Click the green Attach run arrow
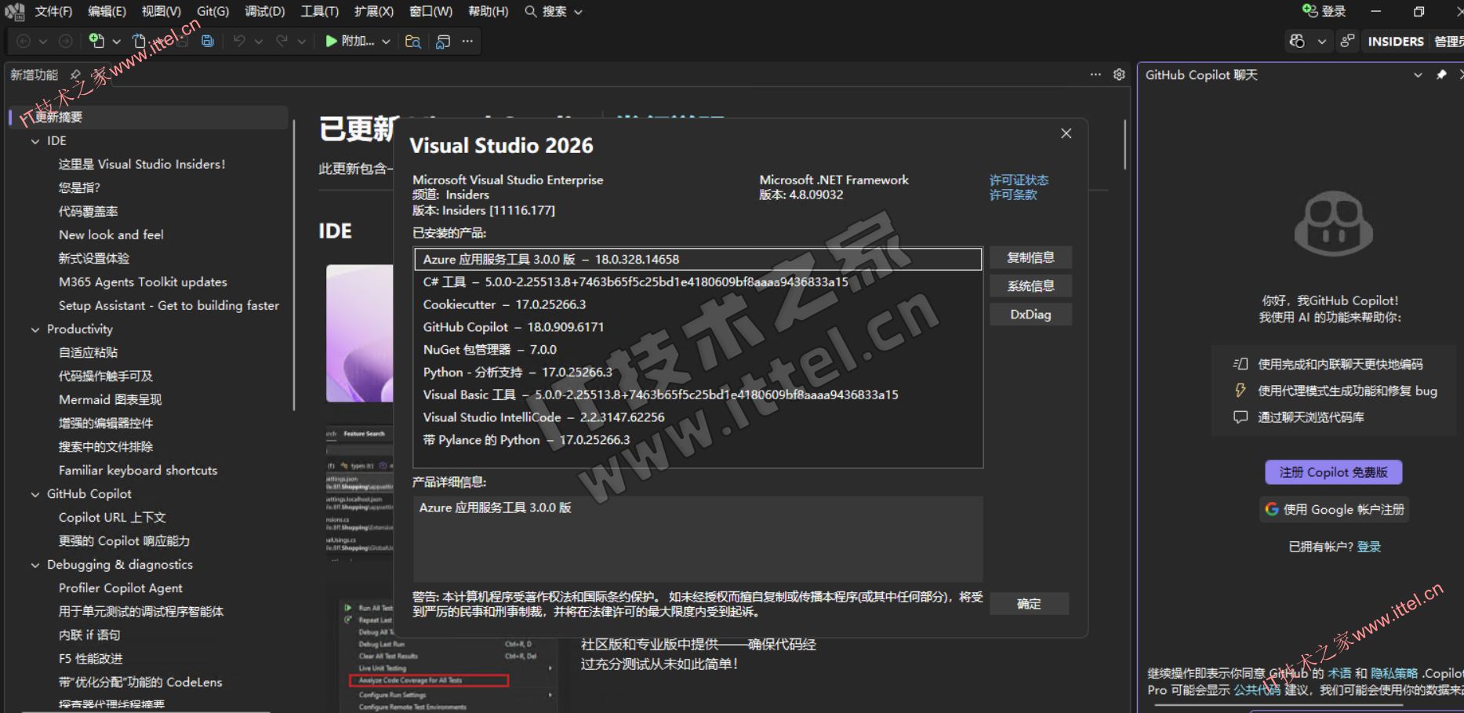This screenshot has height=713, width=1464. pyautogui.click(x=331, y=41)
